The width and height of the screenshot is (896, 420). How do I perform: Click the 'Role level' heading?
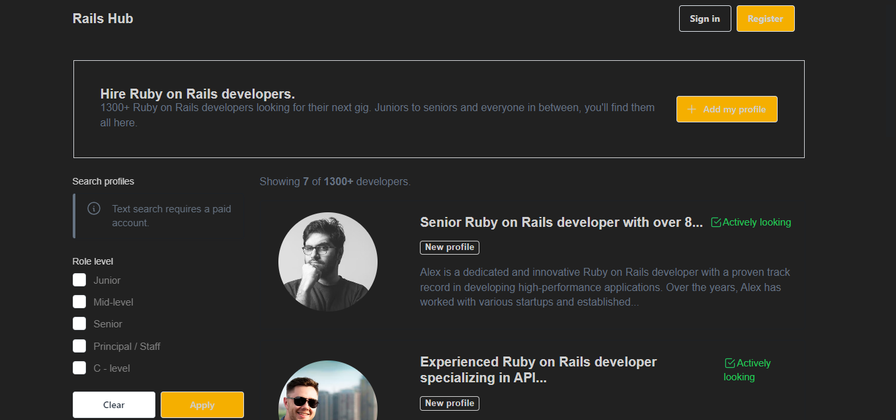tap(93, 261)
